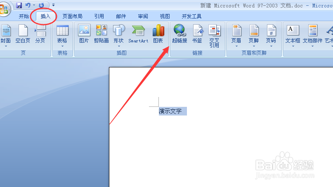The height and width of the screenshot is (187, 333).
Task: Add a hyperlink with 超链接
Action: [179, 34]
